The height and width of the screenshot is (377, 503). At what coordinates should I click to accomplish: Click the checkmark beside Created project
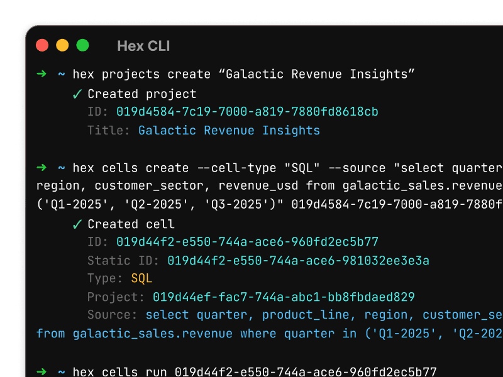click(77, 94)
